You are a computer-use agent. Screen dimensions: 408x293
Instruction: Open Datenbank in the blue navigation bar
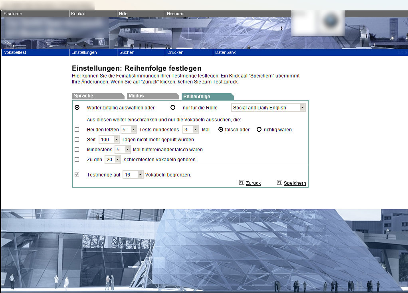tap(226, 52)
